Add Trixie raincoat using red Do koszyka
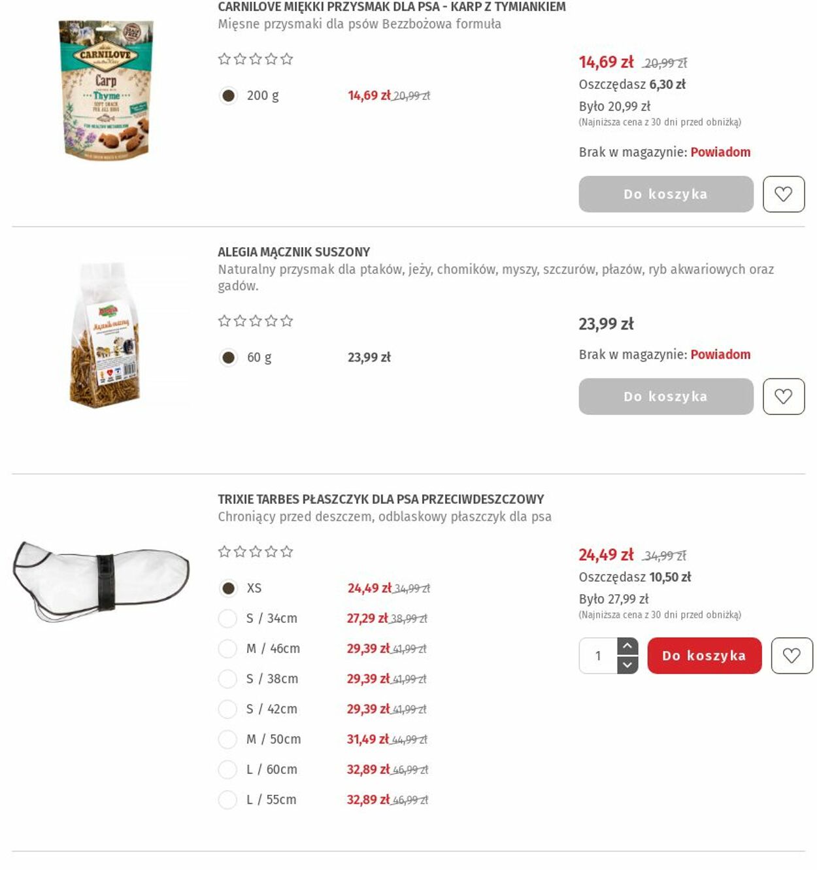 click(705, 656)
